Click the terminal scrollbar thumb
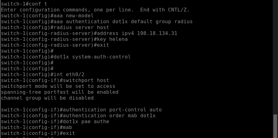The height and width of the screenshot is (138, 278). click(x=275, y=126)
